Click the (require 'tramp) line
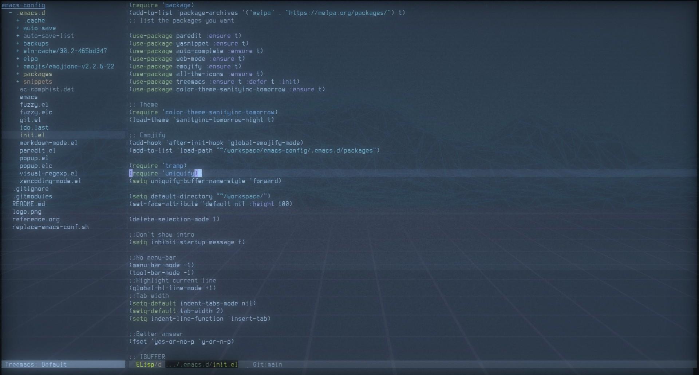Screen dimensions: 699x375 pos(158,166)
